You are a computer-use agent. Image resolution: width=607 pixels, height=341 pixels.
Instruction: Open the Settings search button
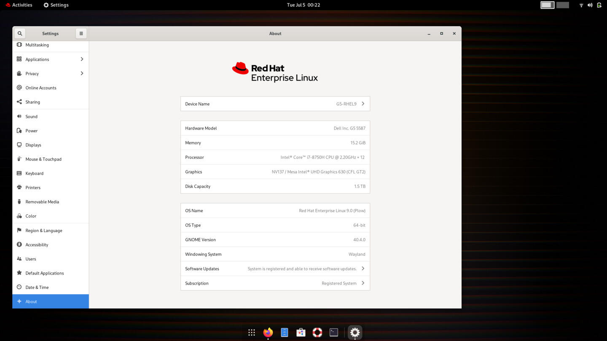(x=20, y=33)
